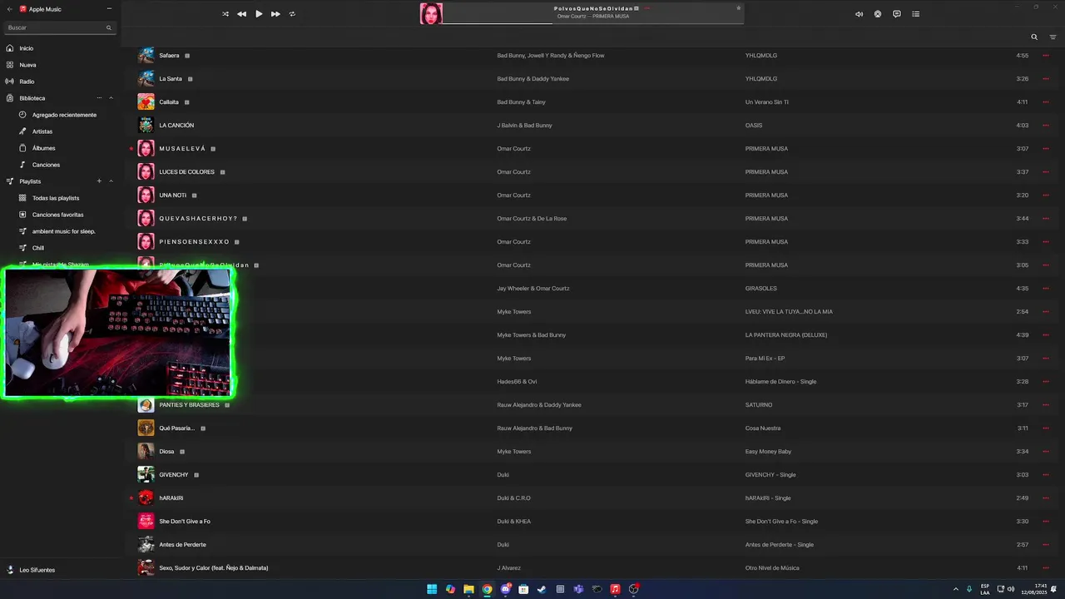
Task: Select the song LUCES DE COLORES
Action: click(186, 172)
